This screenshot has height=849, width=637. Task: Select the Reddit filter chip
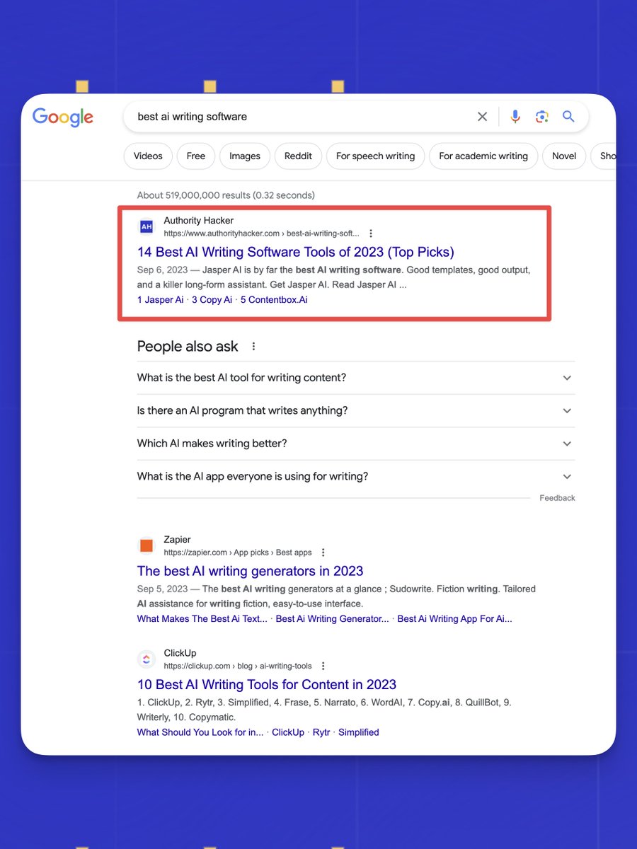298,156
